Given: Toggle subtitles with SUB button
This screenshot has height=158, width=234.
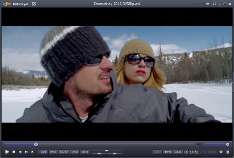Looking at the screenshot, I should click(157, 152).
